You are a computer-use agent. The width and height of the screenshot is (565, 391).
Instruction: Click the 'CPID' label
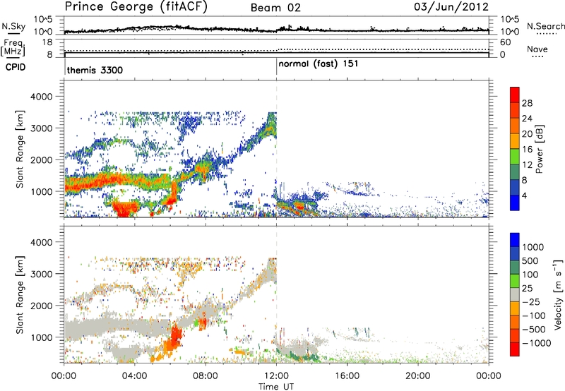[x=16, y=67]
